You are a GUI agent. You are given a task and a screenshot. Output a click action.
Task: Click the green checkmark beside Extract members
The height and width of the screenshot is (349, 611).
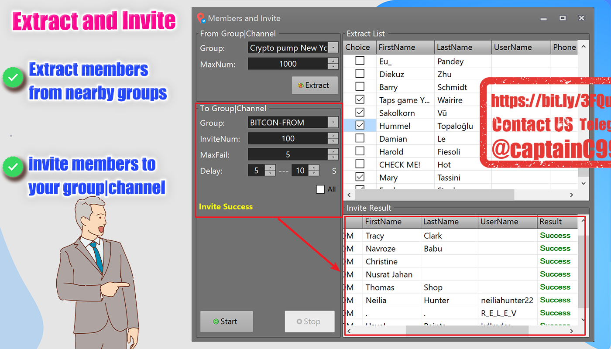coord(14,78)
